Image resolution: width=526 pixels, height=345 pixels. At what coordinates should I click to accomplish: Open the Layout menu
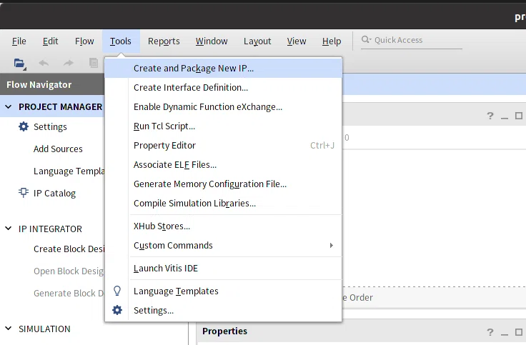tap(257, 41)
